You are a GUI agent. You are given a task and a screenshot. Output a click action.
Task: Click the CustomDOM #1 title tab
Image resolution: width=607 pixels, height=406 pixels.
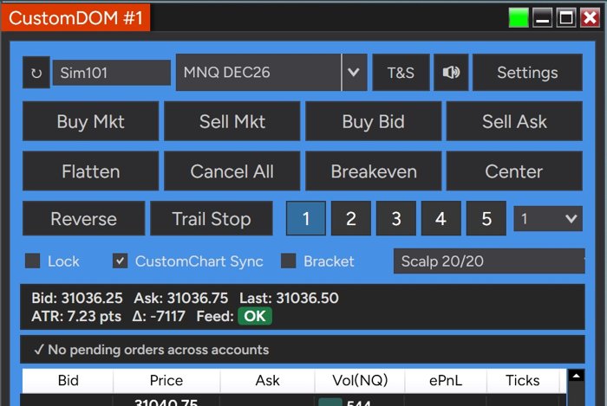pyautogui.click(x=76, y=18)
